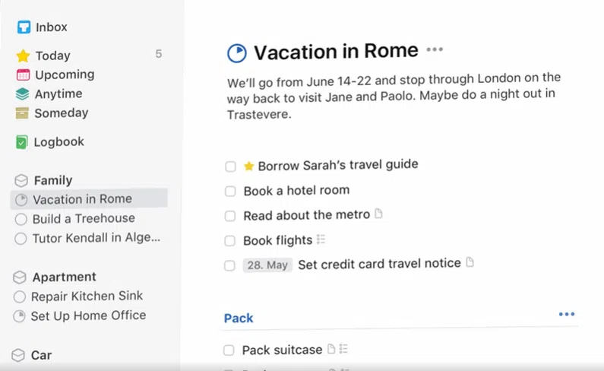Click the Vacation in Rome progress circle
Image resolution: width=604 pixels, height=371 pixels.
tap(236, 53)
